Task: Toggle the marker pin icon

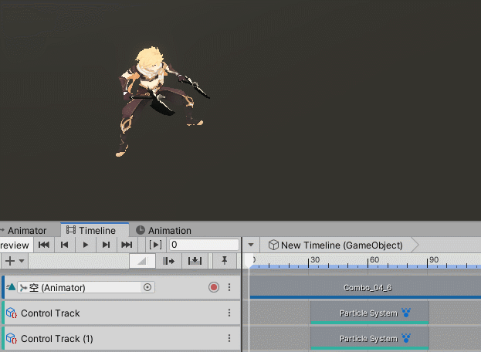Action: [x=225, y=261]
